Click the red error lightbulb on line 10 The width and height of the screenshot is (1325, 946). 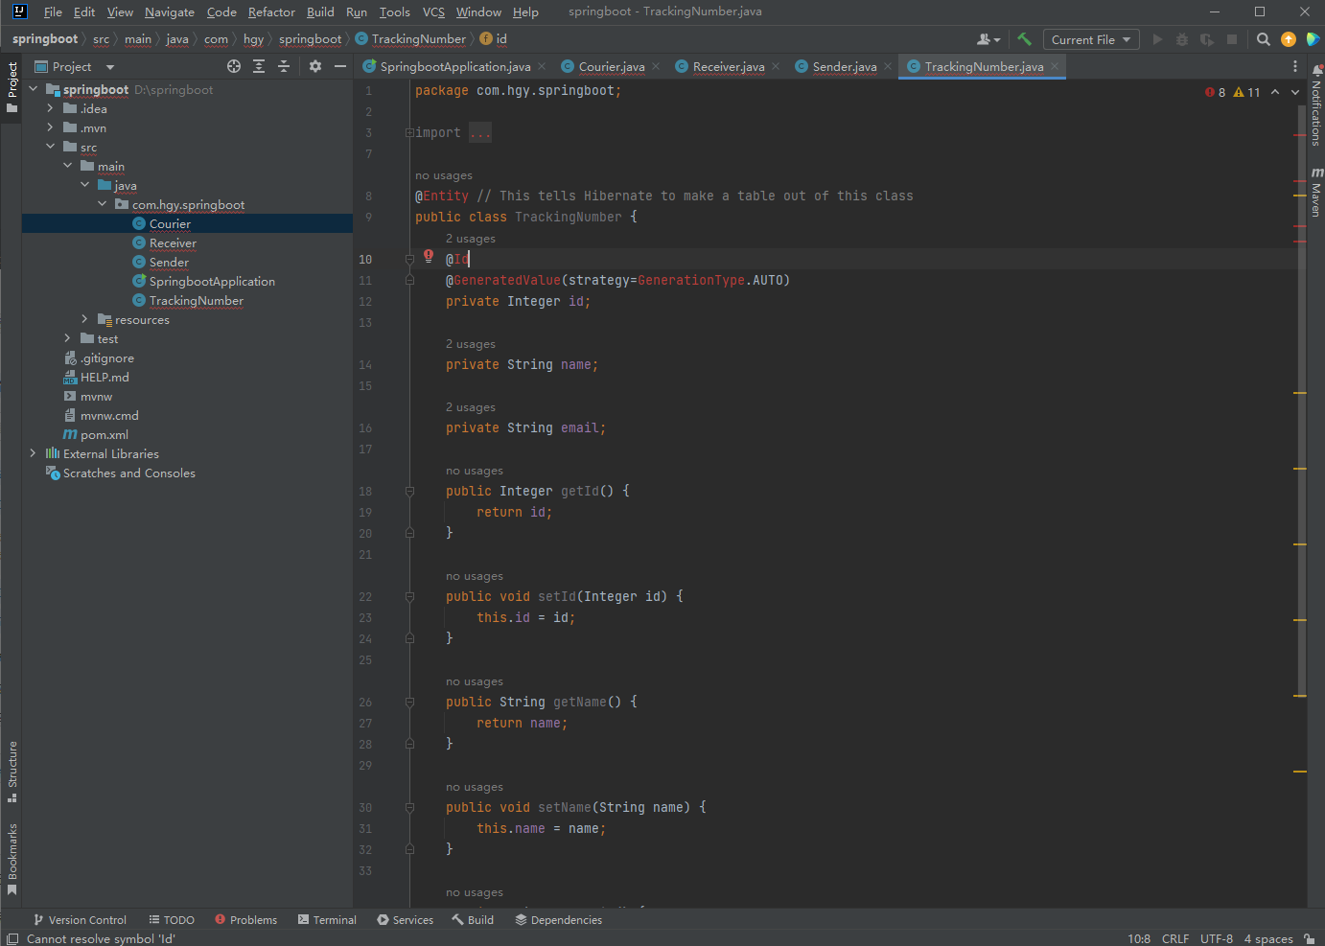tap(429, 256)
